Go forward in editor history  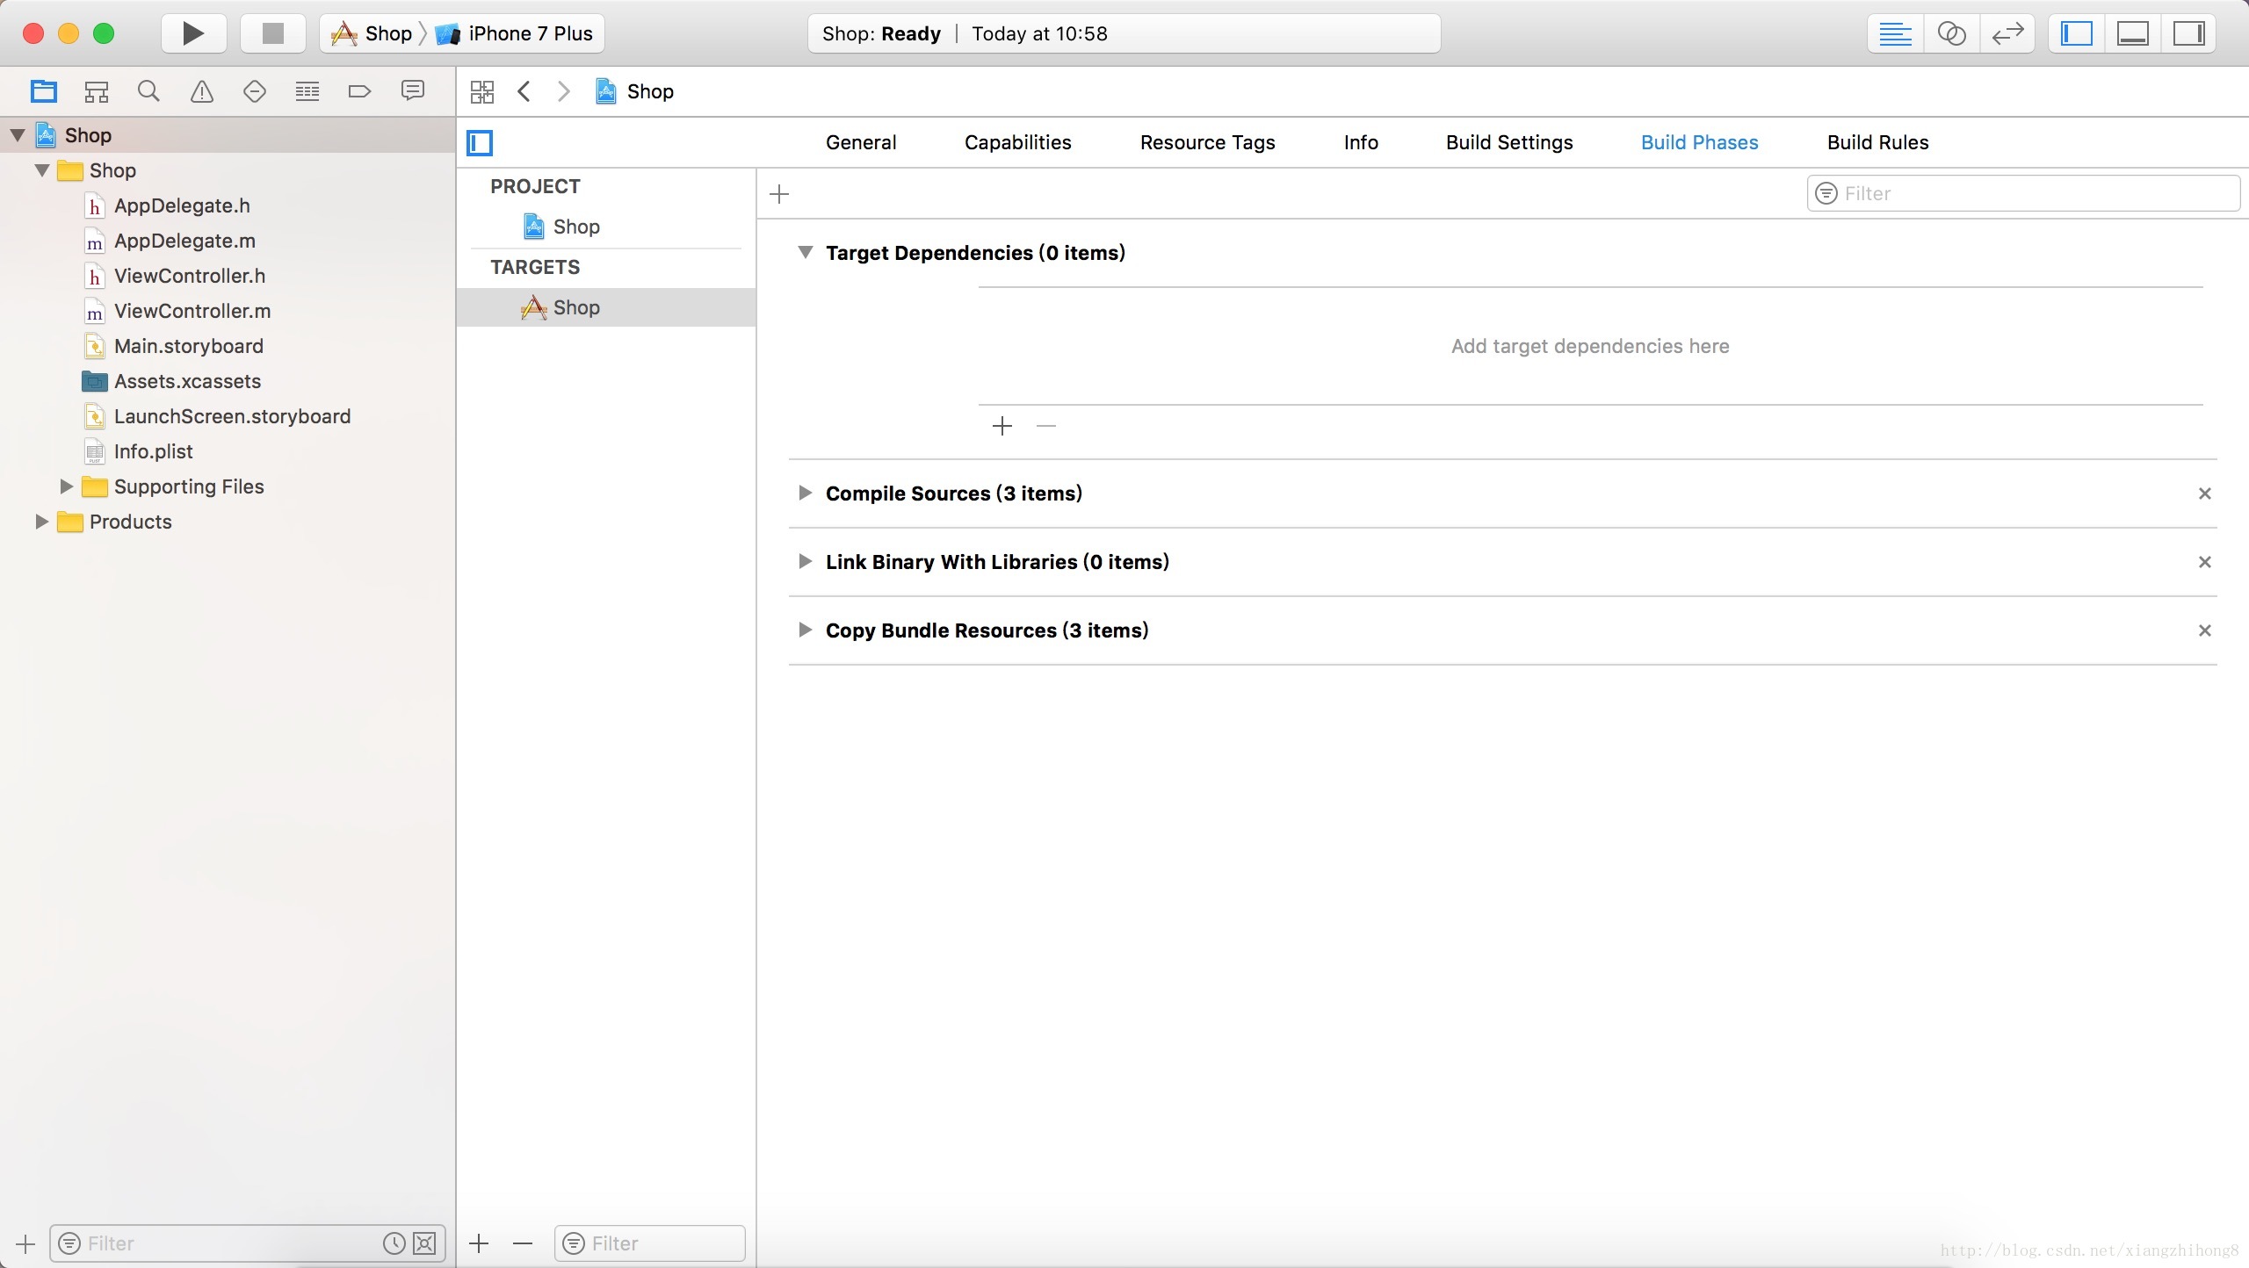(x=564, y=91)
